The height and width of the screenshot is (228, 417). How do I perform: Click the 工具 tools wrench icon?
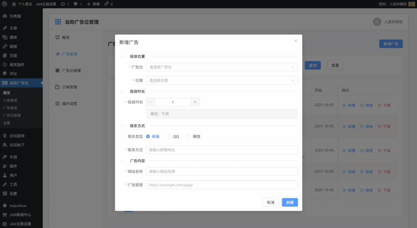[x=4, y=185]
